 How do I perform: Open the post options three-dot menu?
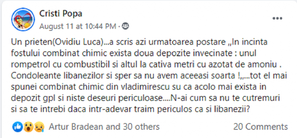coord(277,19)
